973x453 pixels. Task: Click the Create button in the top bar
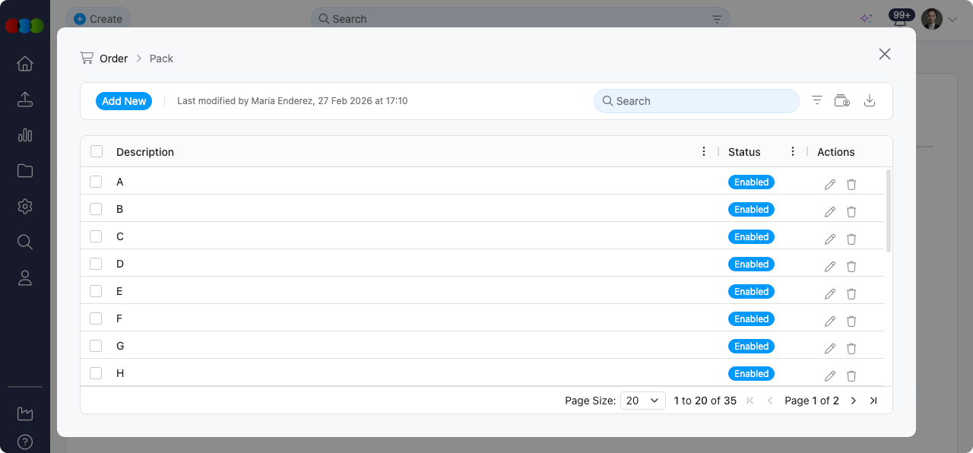click(x=98, y=19)
